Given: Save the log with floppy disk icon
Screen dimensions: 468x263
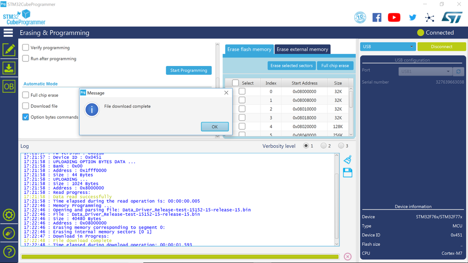Looking at the screenshot, I should click(348, 173).
